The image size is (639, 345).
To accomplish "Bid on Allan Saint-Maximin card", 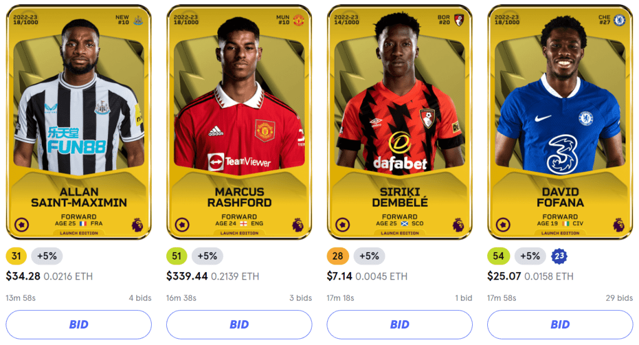I will (79, 324).
